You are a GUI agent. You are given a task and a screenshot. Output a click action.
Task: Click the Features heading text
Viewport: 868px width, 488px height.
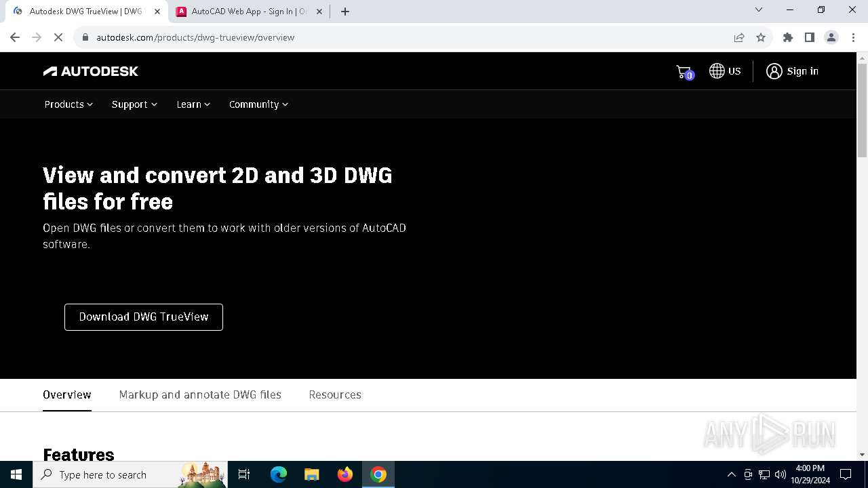tap(79, 453)
